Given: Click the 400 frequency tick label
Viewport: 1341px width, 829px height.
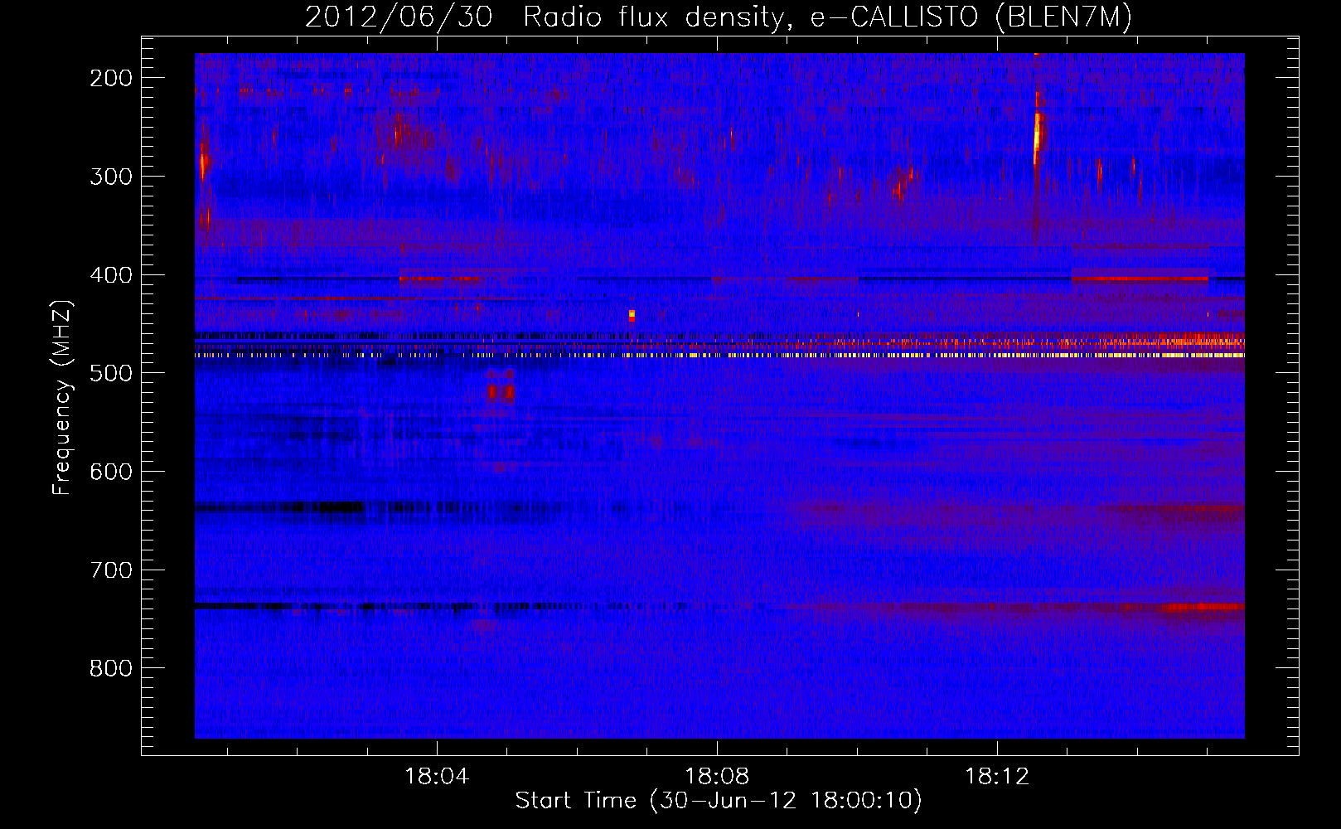Looking at the screenshot, I should click(x=111, y=275).
